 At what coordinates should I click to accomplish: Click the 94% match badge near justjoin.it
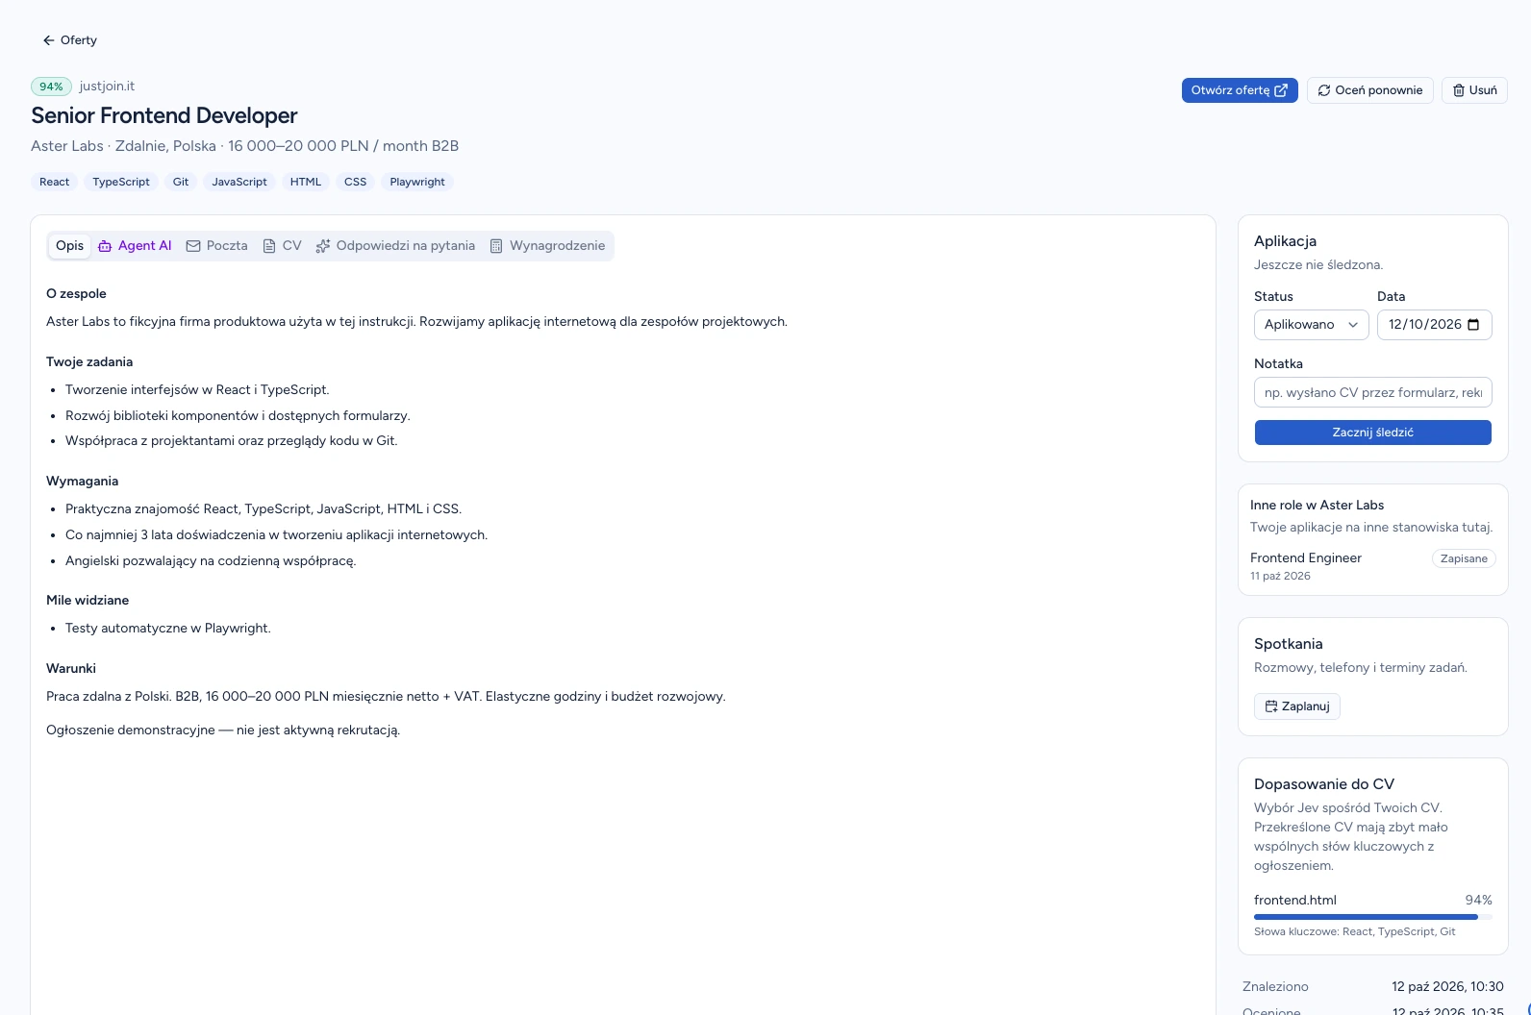point(51,87)
